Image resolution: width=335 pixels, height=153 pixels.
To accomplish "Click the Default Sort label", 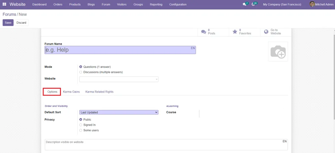I will pos(53,112).
